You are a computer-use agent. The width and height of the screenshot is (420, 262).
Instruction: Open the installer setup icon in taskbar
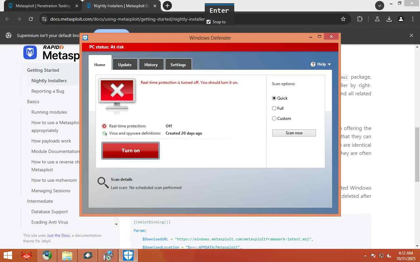(108, 255)
